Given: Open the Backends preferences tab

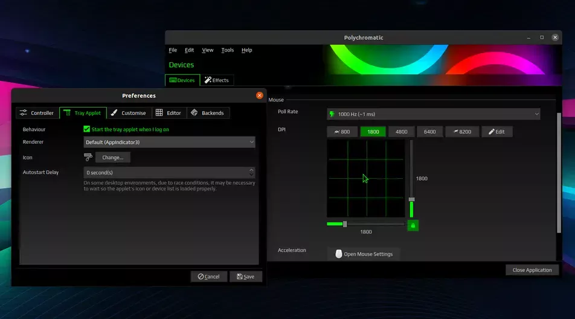Looking at the screenshot, I should (208, 113).
